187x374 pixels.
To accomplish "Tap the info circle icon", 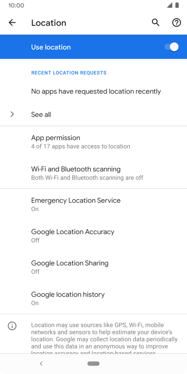I will coord(12,326).
